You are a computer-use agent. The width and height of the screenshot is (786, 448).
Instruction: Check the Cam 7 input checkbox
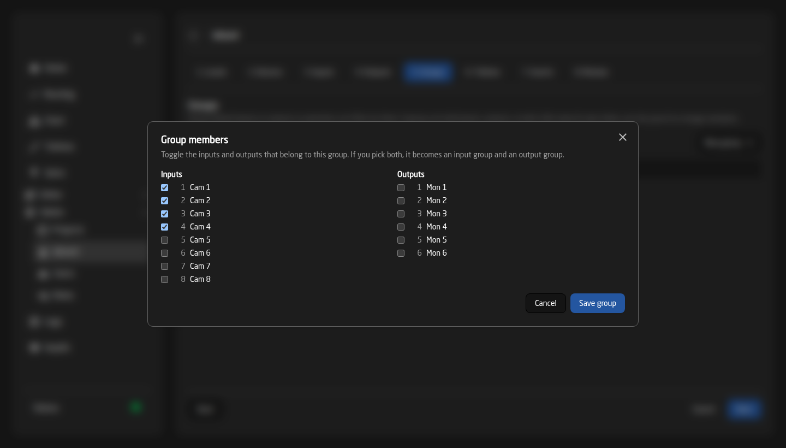164,266
